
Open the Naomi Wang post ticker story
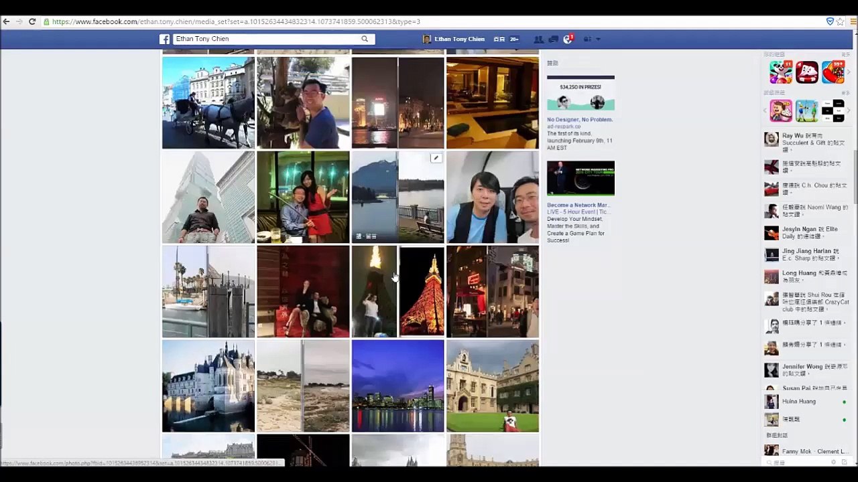coord(807,211)
